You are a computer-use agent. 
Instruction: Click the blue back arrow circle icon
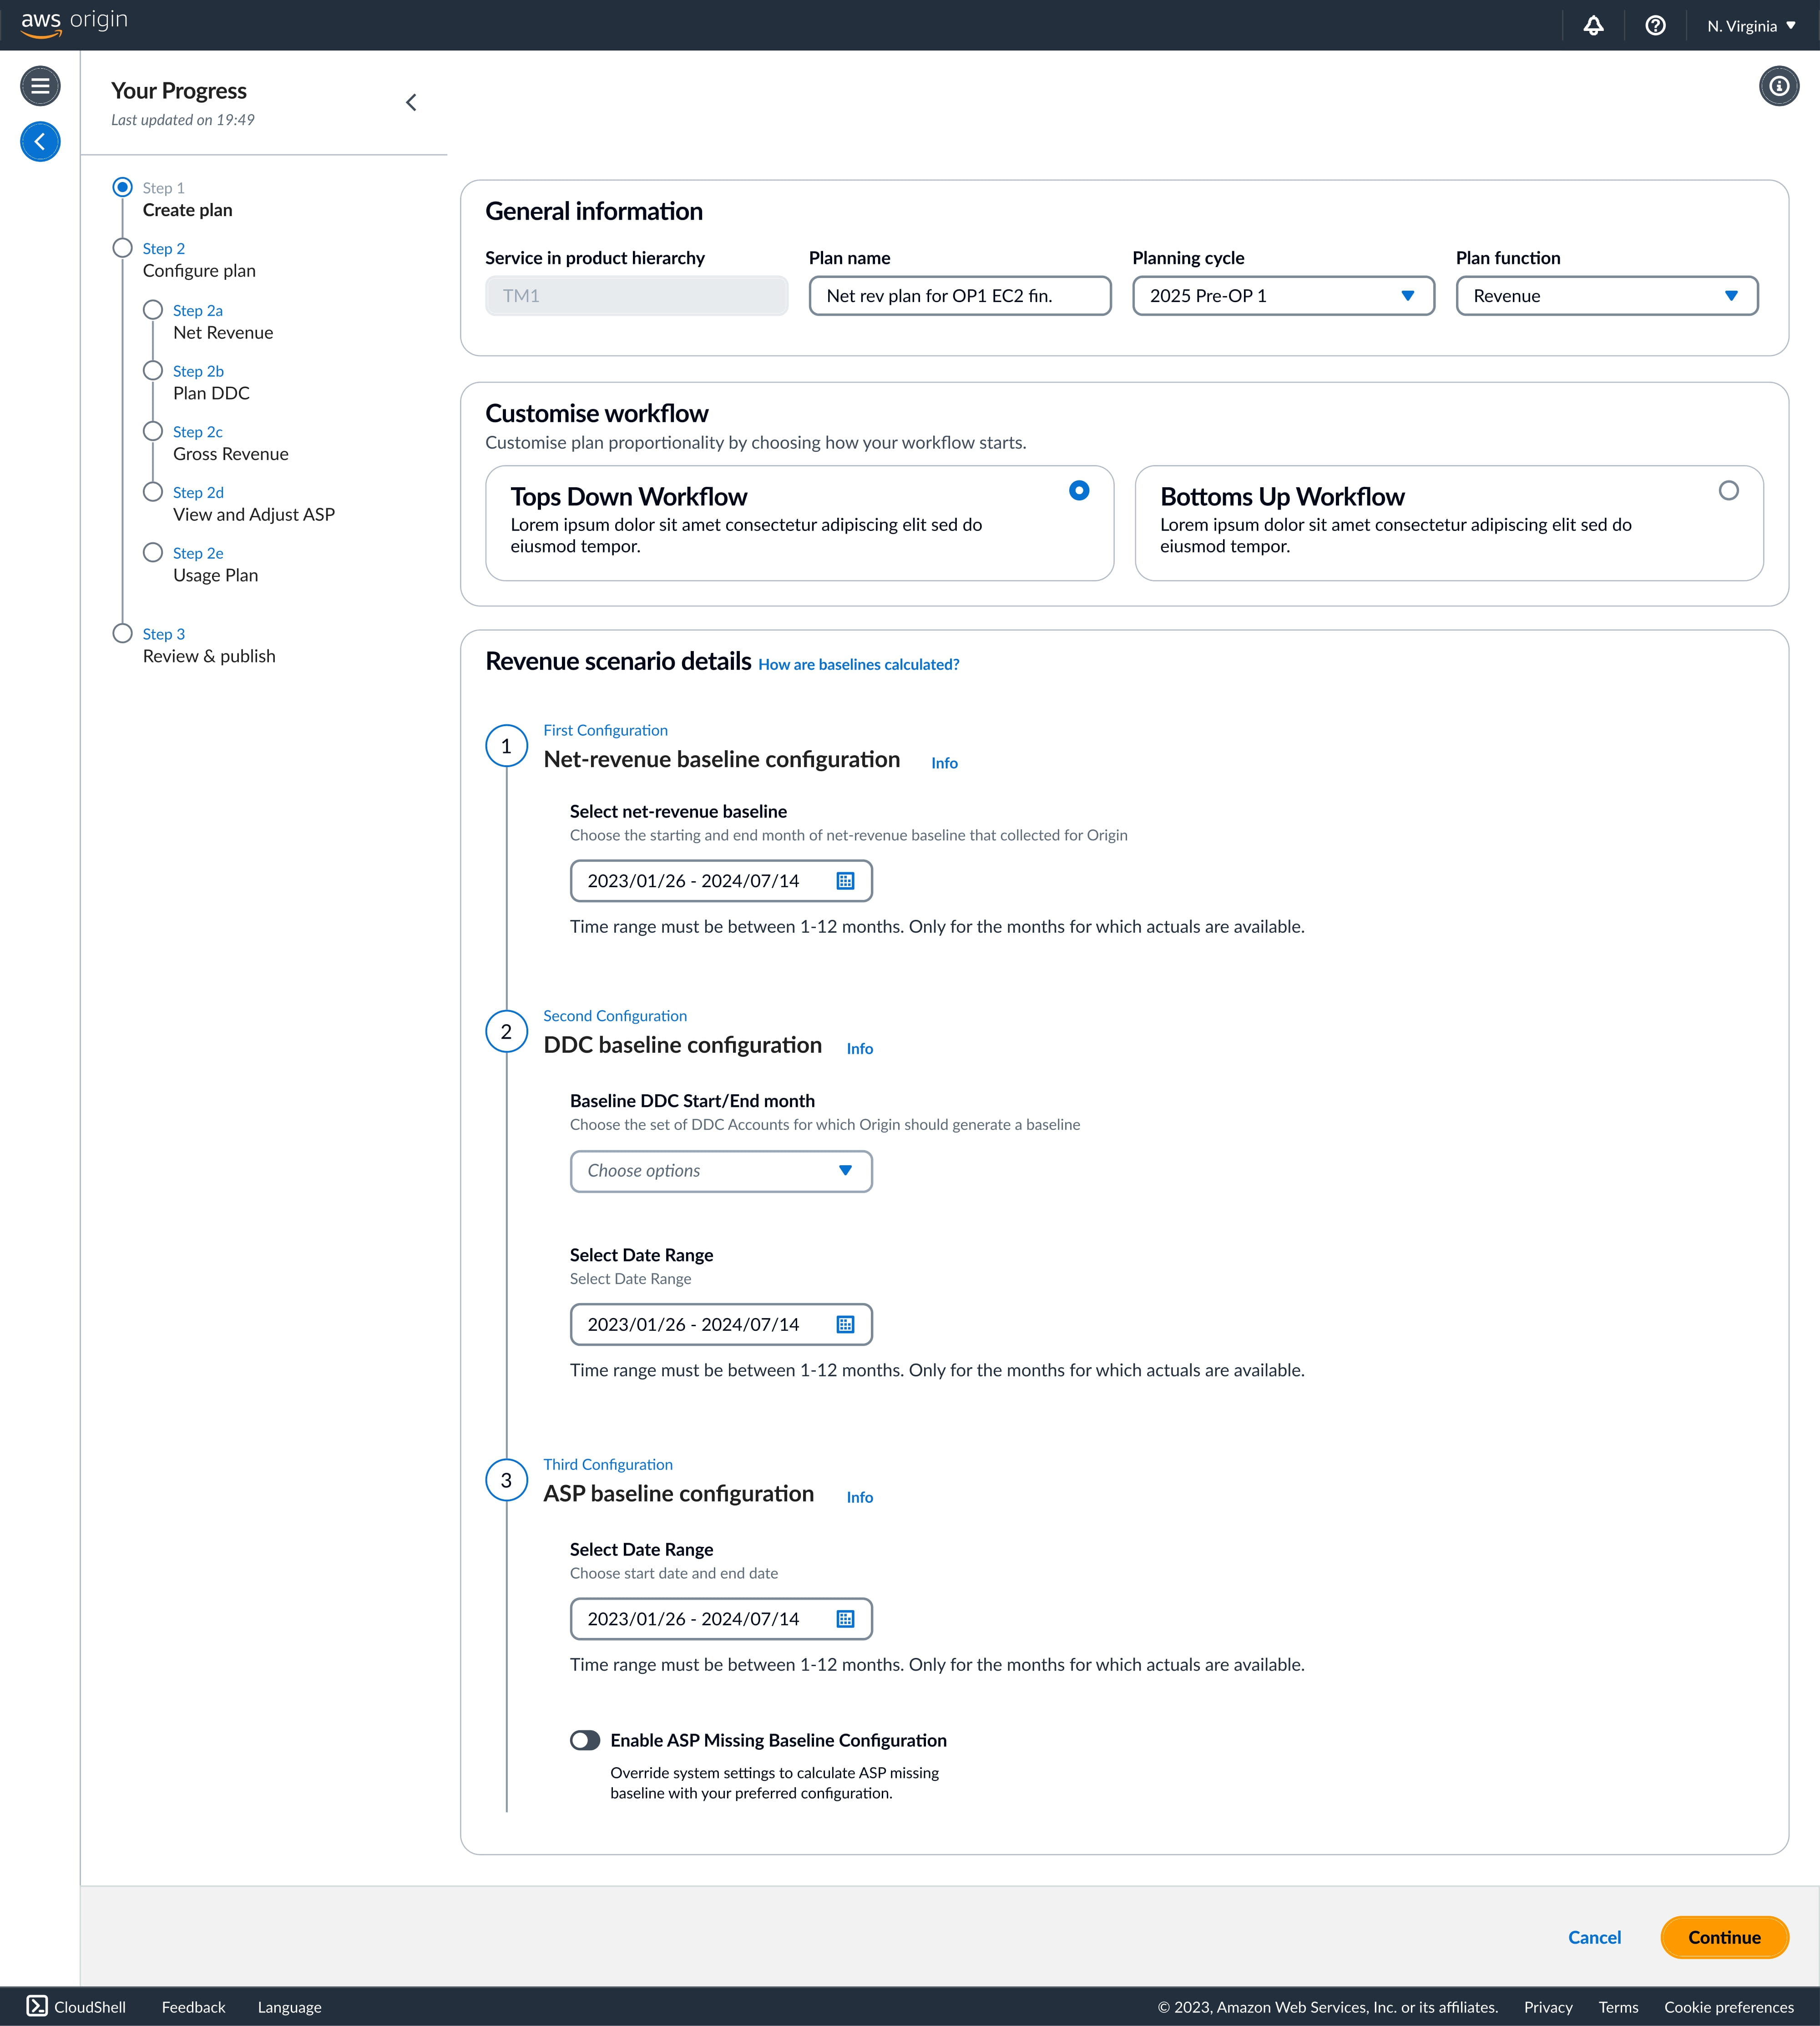tap(40, 142)
